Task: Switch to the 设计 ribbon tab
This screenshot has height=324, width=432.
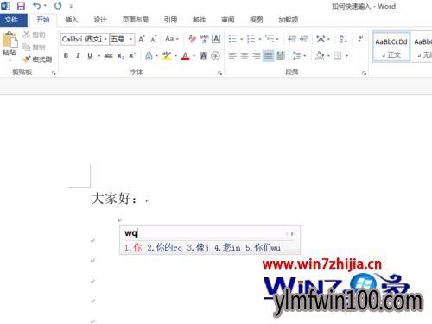Action: [x=100, y=20]
